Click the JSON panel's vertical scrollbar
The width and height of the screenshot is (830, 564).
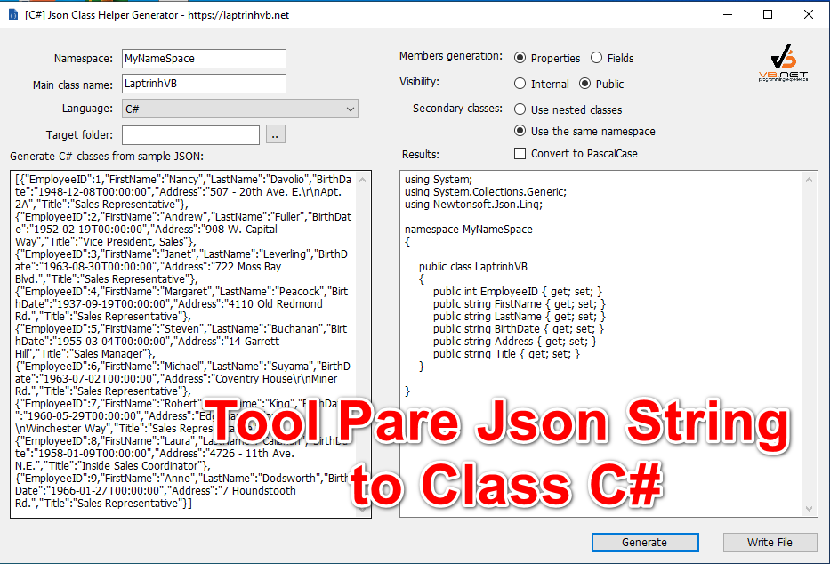[365, 338]
